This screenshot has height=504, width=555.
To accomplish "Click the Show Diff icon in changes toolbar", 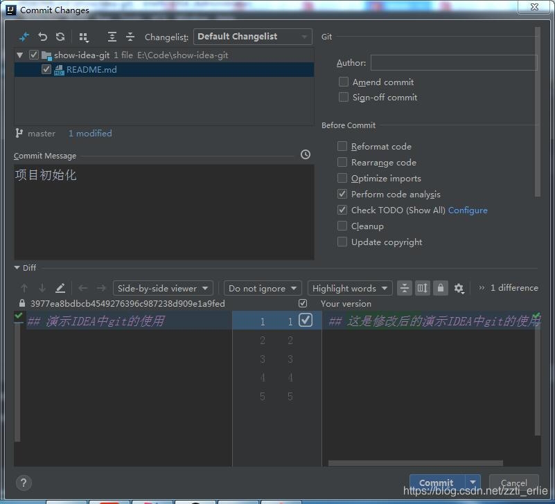I will (24, 37).
